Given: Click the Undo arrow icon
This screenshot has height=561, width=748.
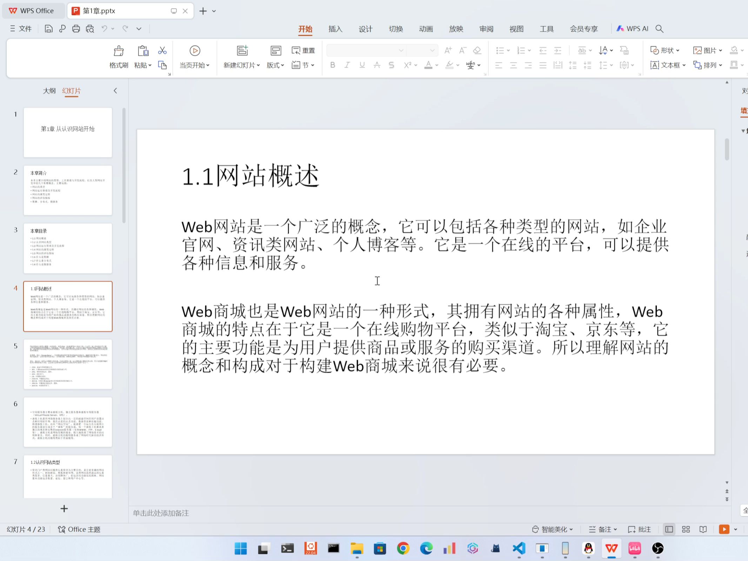Looking at the screenshot, I should pyautogui.click(x=104, y=29).
